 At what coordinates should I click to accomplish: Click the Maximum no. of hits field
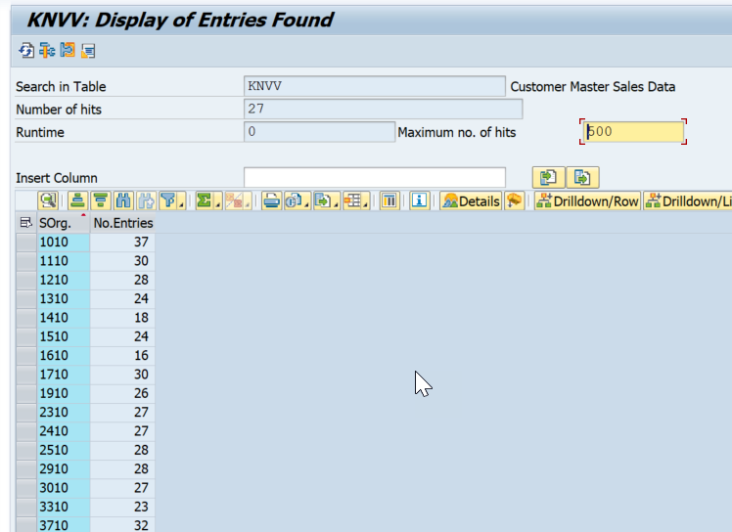(x=633, y=132)
